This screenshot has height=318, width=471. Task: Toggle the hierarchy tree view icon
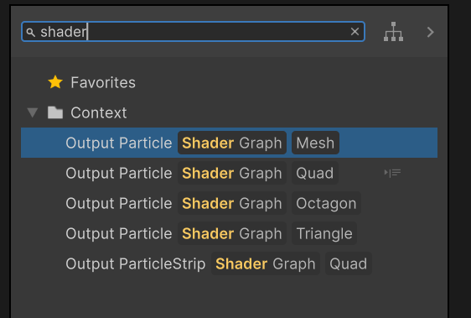pyautogui.click(x=393, y=32)
